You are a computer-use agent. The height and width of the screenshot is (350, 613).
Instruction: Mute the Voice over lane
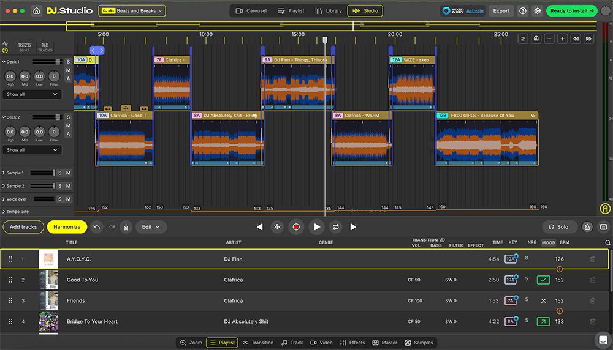click(68, 199)
